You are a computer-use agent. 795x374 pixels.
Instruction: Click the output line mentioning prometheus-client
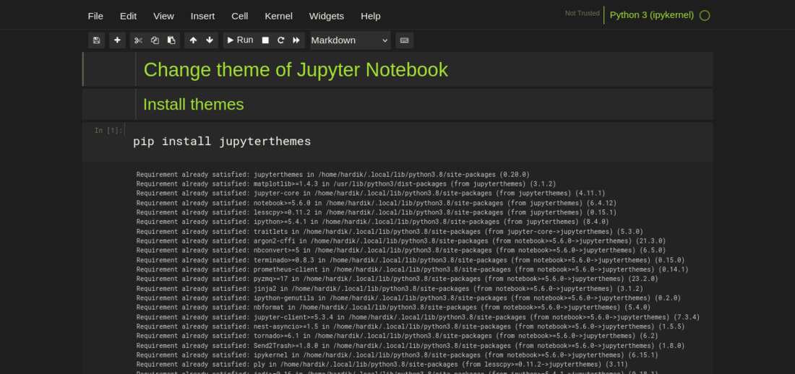click(412, 269)
